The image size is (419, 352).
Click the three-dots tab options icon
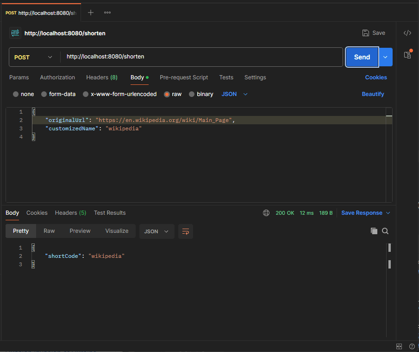coord(107,13)
